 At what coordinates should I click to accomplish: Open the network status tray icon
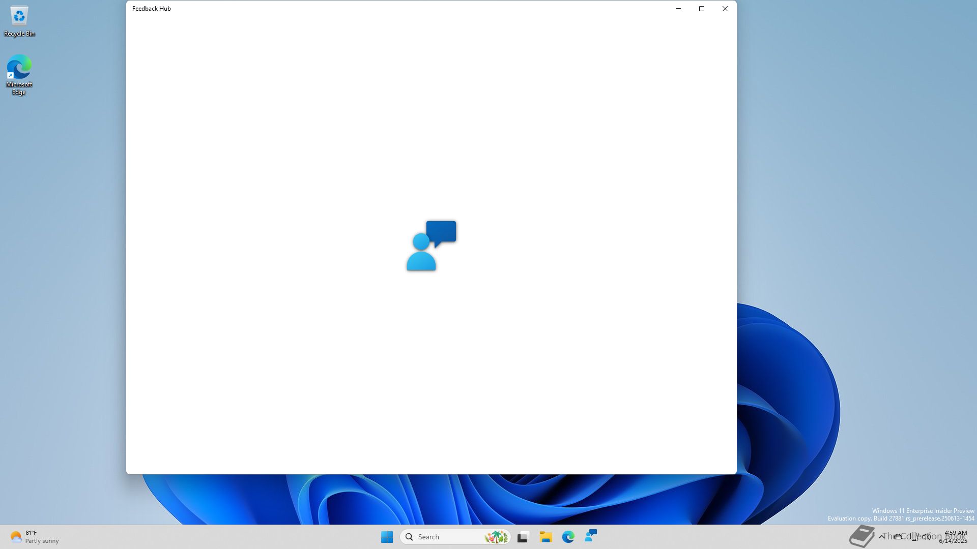914,537
